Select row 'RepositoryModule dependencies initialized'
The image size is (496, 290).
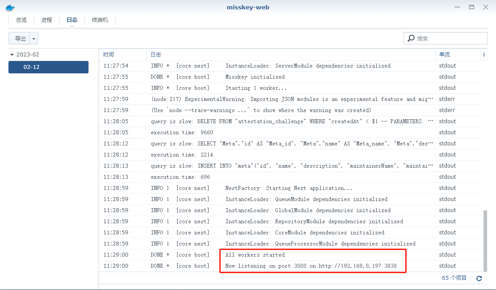[x=291, y=222]
